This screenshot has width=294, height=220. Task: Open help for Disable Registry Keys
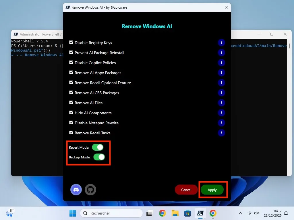pos(221,43)
